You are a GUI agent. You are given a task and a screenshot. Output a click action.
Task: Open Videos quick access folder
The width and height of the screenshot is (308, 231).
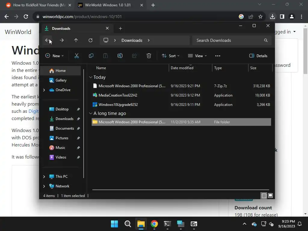click(x=61, y=157)
